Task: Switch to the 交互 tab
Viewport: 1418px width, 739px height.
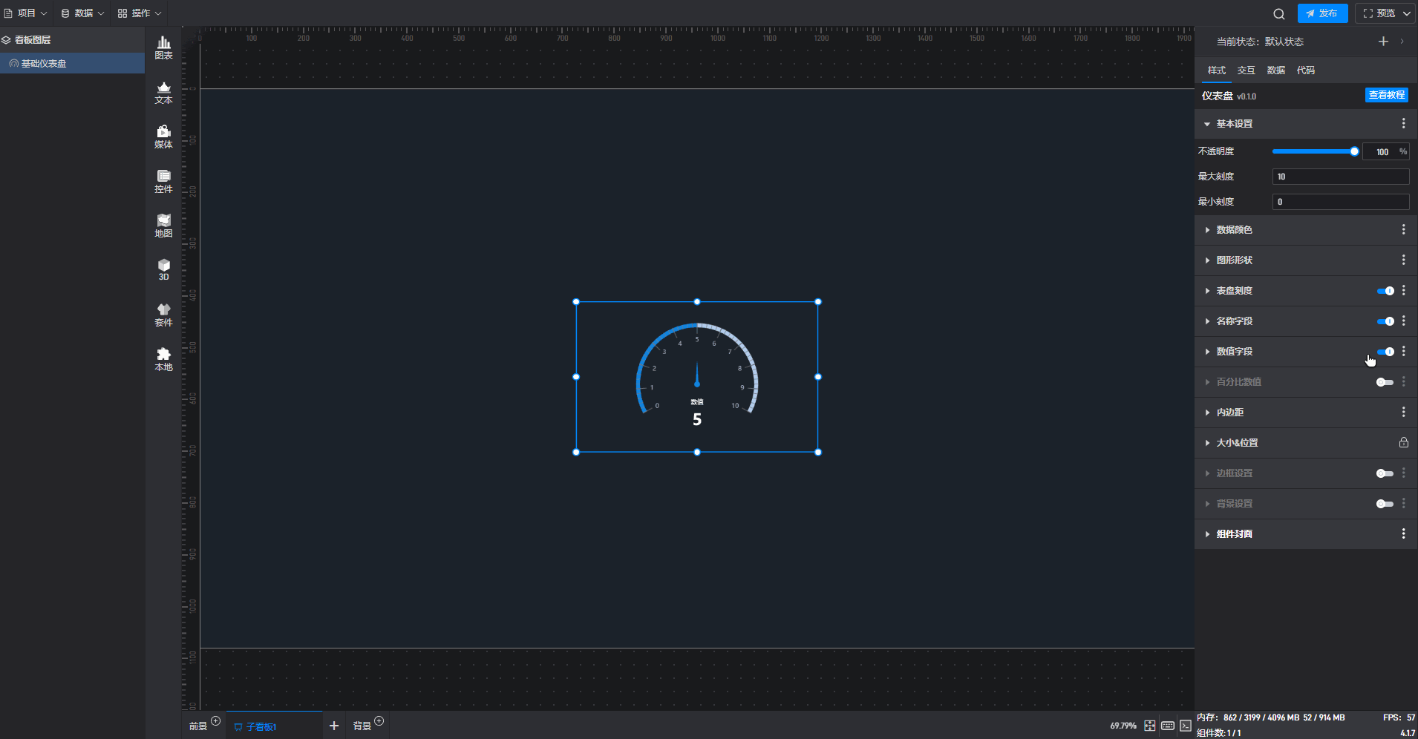Action: click(x=1246, y=70)
